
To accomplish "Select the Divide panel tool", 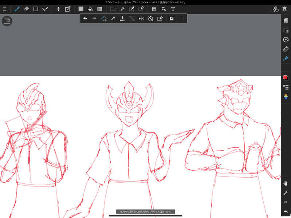I will tap(154, 9).
